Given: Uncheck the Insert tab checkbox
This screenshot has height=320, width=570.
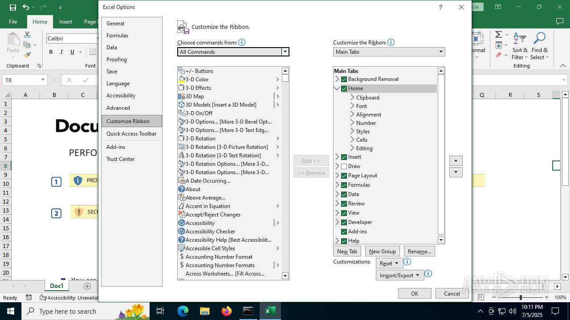Looking at the screenshot, I should tap(344, 157).
